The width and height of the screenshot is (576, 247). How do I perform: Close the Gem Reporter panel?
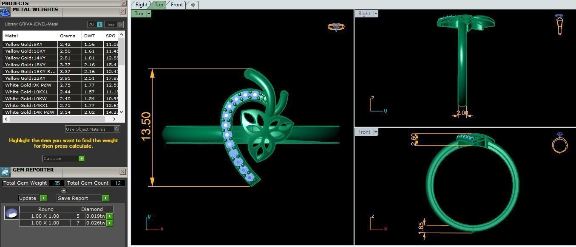122,172
